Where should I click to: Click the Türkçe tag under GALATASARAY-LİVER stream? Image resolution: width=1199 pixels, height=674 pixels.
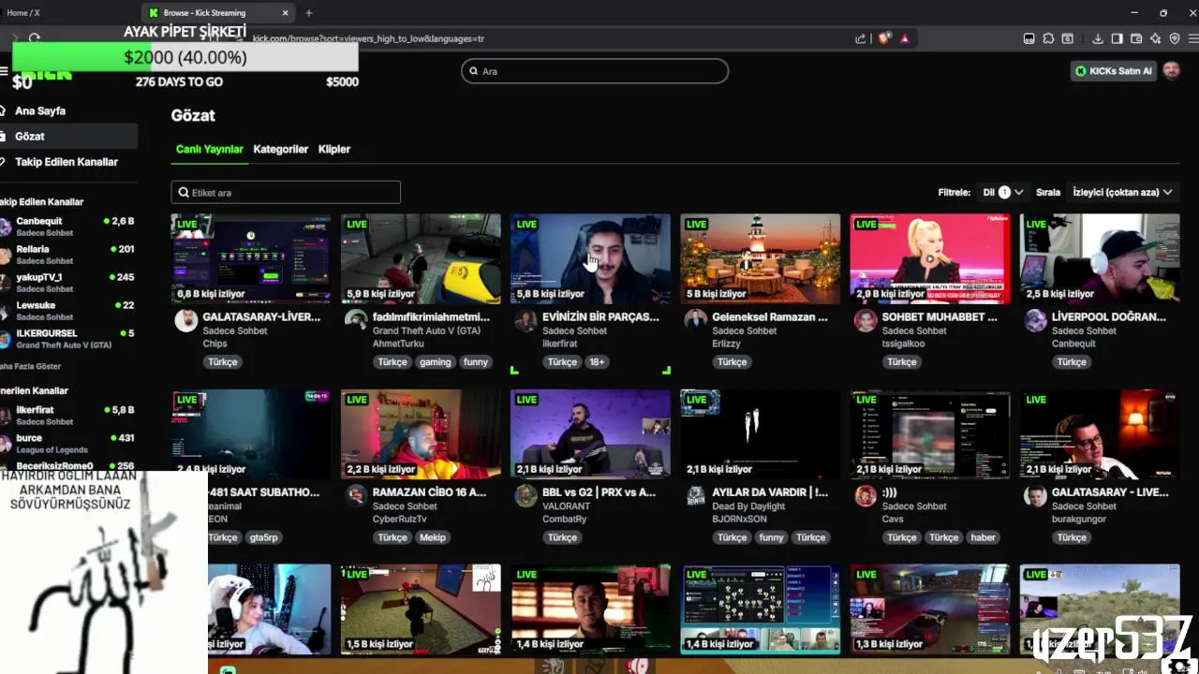pyautogui.click(x=223, y=361)
